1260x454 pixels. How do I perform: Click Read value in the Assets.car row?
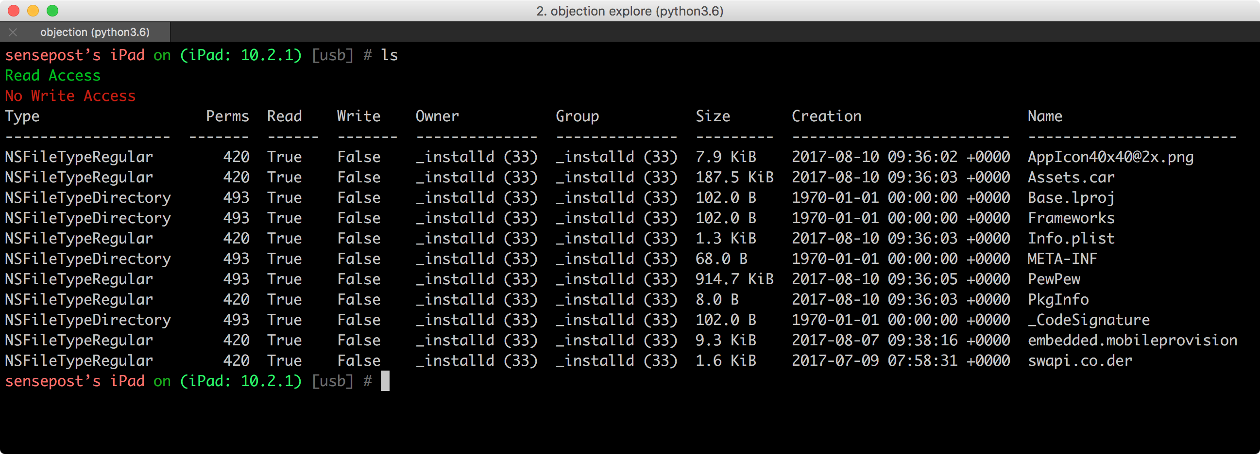point(284,177)
